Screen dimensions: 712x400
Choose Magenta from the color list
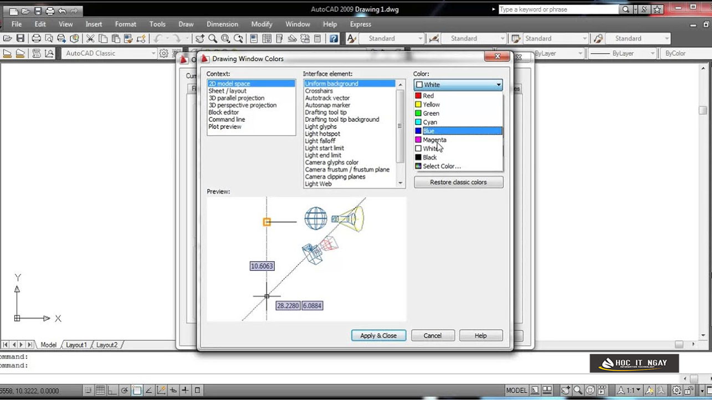(x=458, y=140)
